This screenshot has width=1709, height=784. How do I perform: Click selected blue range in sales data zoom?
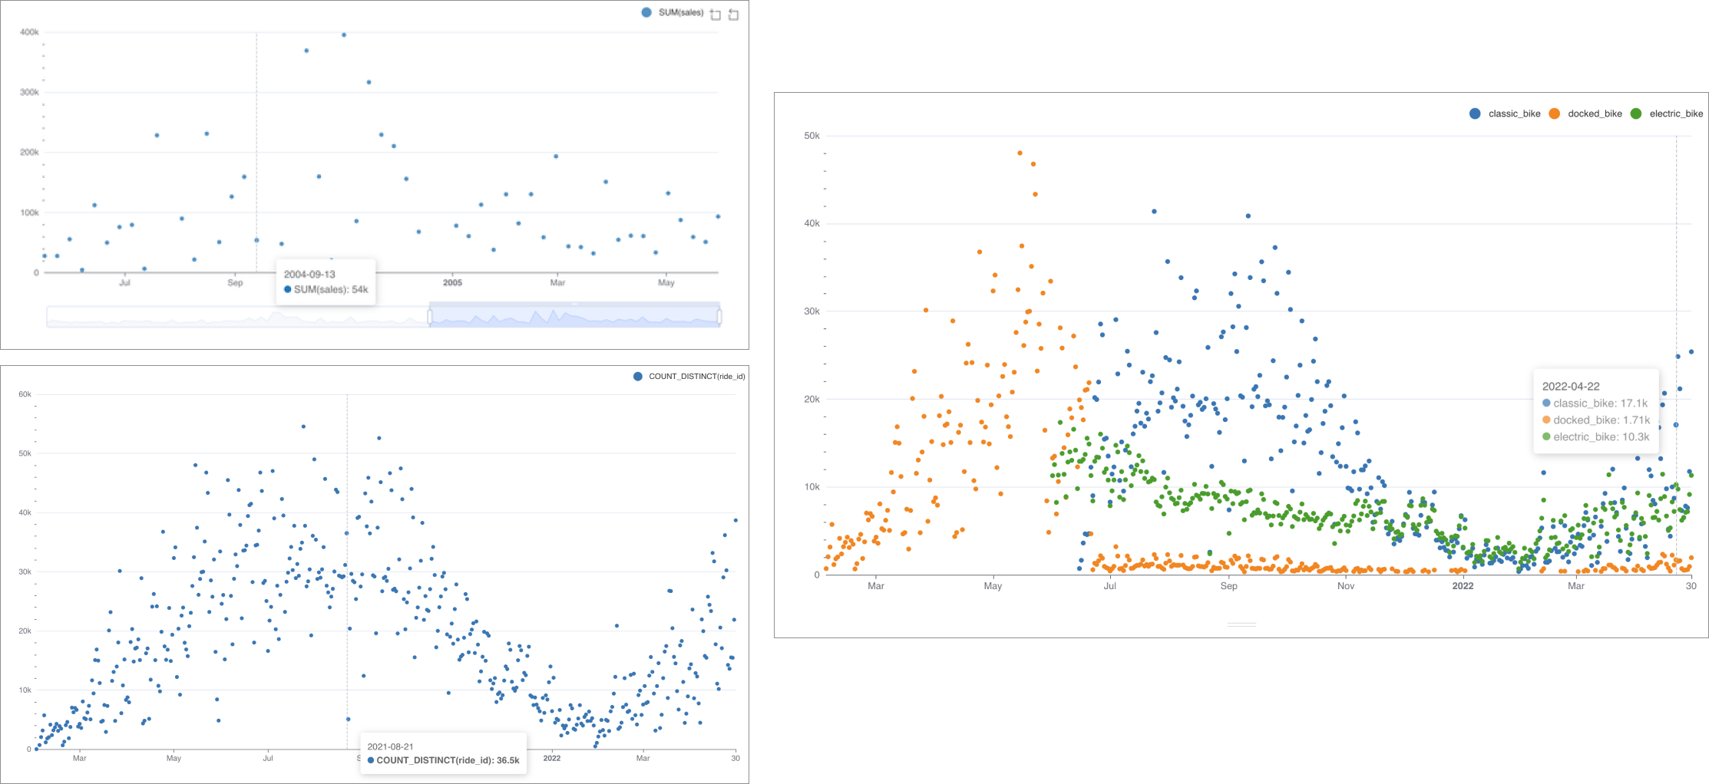point(574,316)
